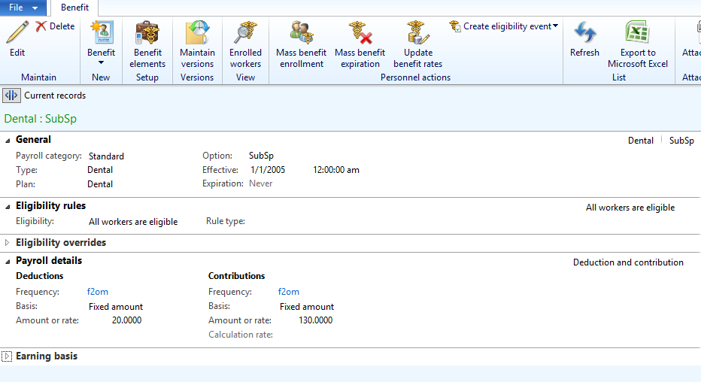Collapse the General section

pos(8,140)
